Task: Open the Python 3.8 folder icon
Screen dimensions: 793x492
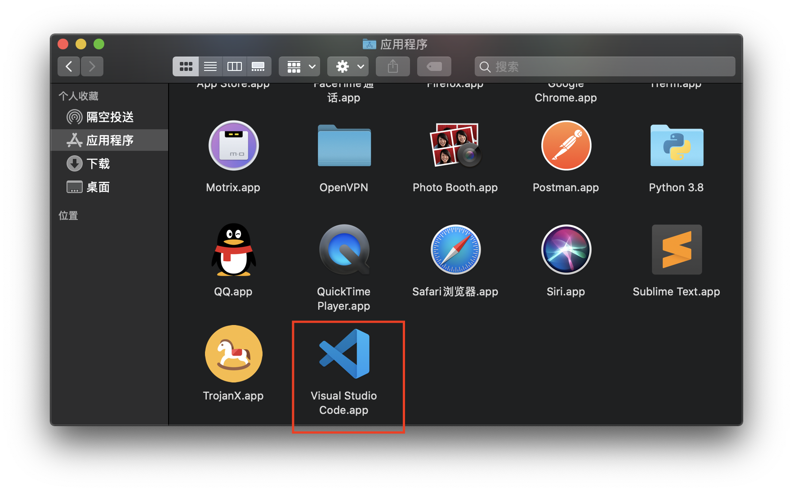Action: 677,145
